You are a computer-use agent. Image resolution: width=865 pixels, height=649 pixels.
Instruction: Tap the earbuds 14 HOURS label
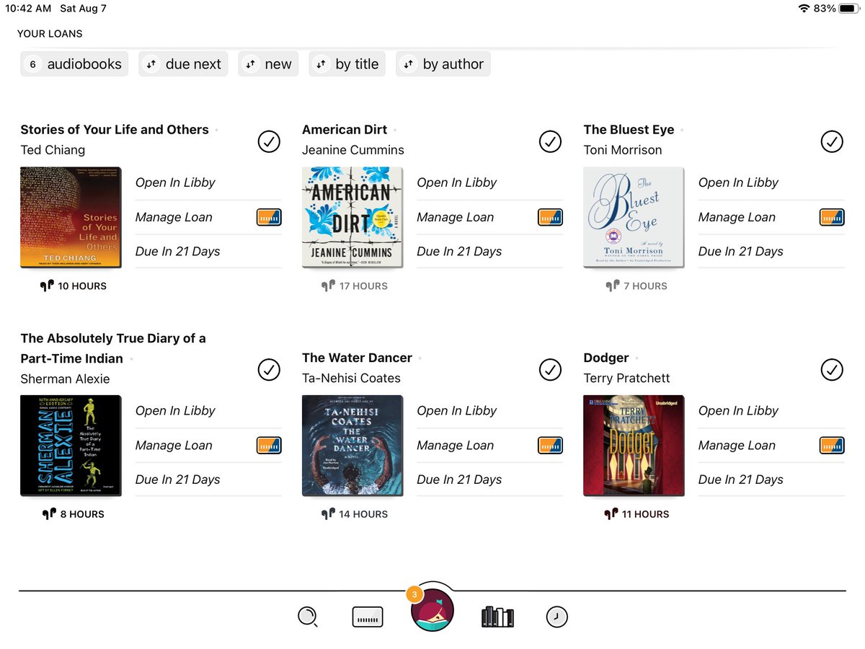click(x=354, y=514)
